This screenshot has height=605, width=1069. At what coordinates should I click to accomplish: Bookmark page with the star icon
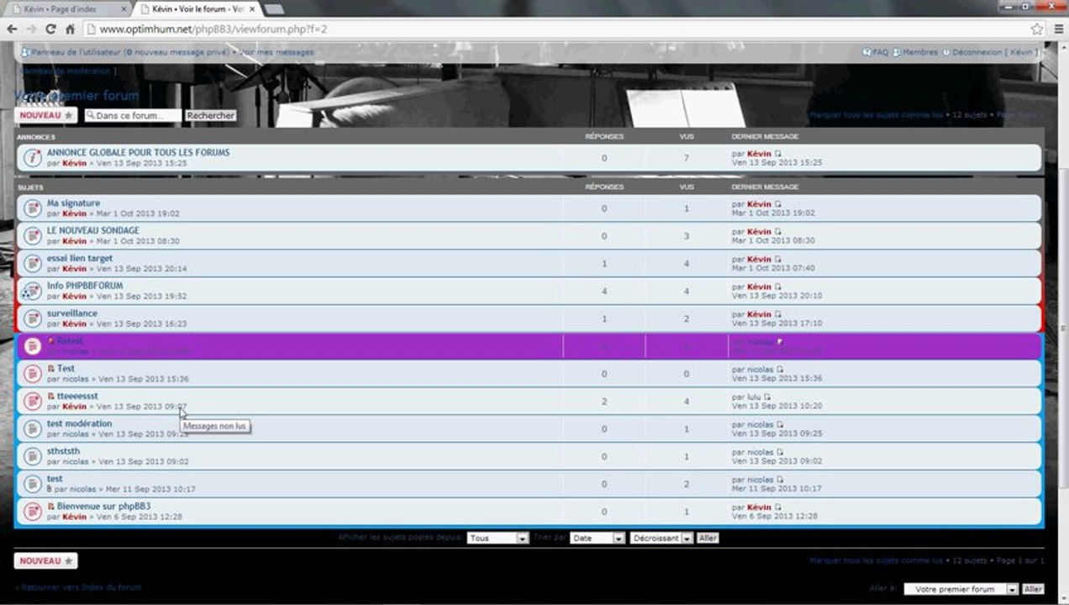tap(1037, 29)
